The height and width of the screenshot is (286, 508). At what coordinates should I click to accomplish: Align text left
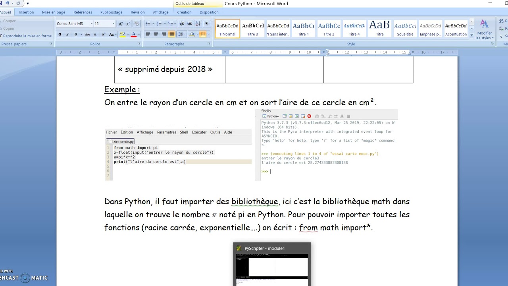(148, 34)
